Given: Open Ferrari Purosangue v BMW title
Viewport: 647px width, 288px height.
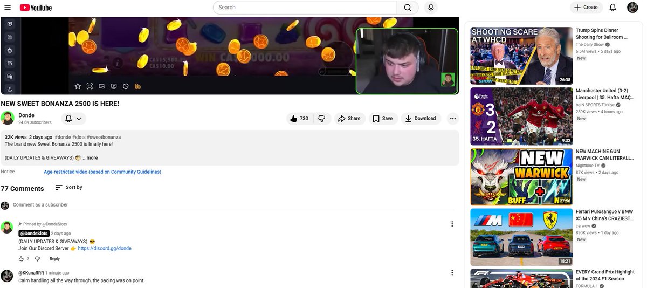Looking at the screenshot, I should click(x=604, y=215).
